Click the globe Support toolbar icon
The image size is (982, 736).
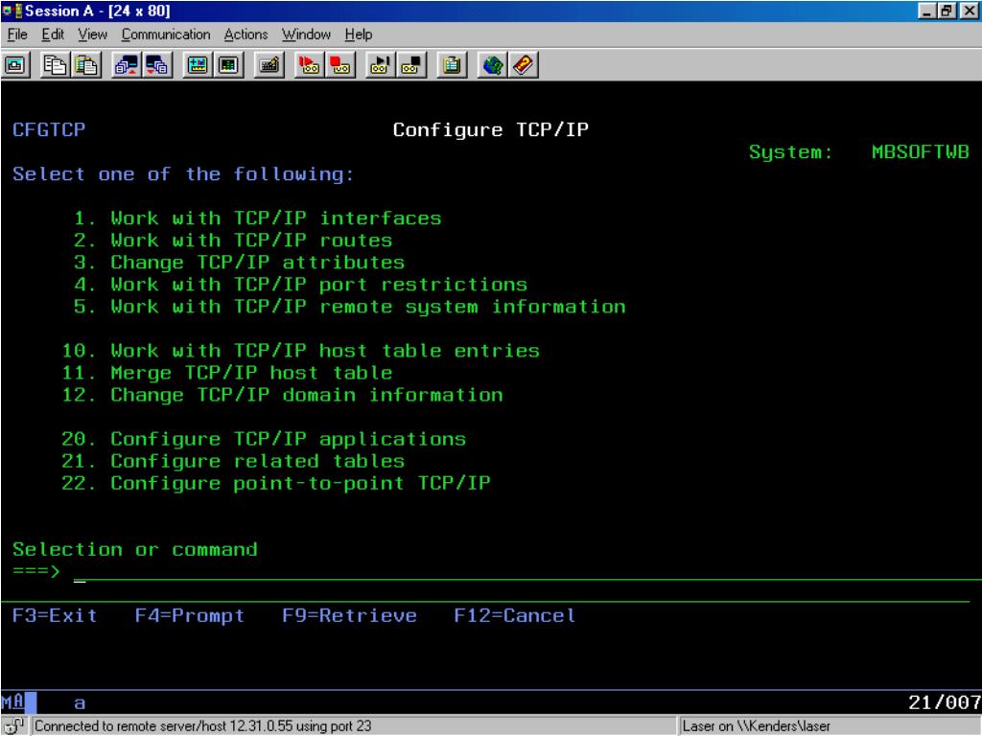point(492,65)
